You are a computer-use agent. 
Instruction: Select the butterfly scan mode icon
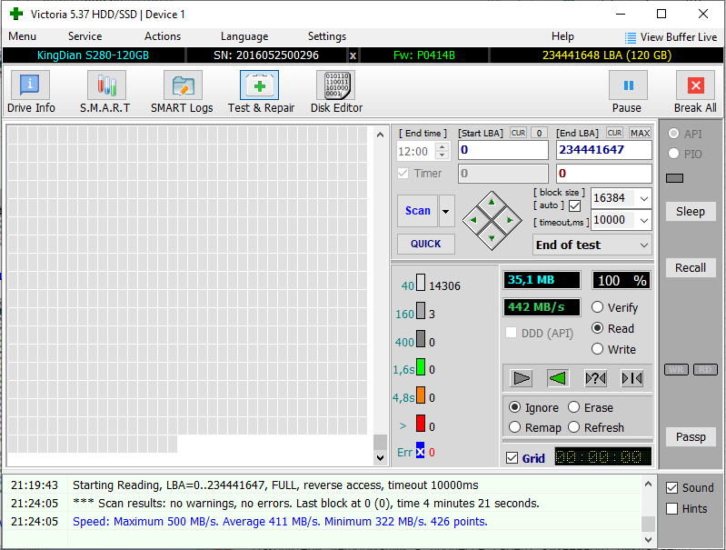coord(632,378)
